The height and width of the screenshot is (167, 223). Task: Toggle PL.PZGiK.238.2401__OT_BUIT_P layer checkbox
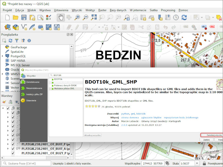click(13, 144)
